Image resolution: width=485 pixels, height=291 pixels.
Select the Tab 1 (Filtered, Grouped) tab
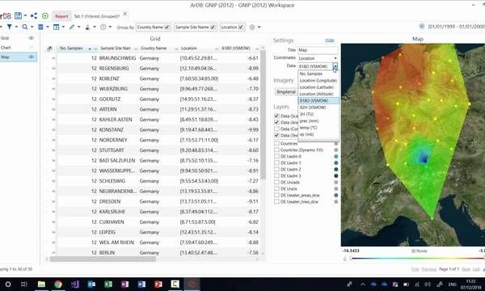(x=96, y=16)
